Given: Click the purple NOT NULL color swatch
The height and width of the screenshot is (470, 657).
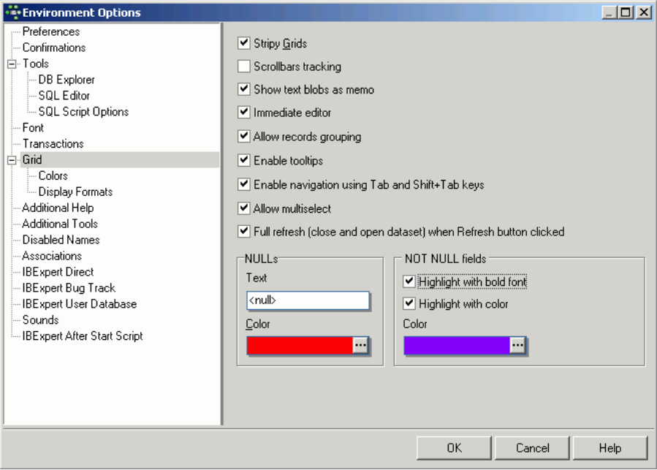Looking at the screenshot, I should coord(457,346).
